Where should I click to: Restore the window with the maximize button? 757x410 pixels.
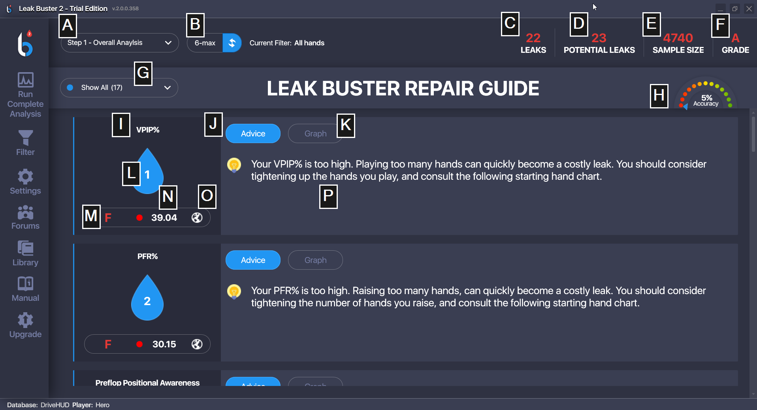(x=735, y=8)
